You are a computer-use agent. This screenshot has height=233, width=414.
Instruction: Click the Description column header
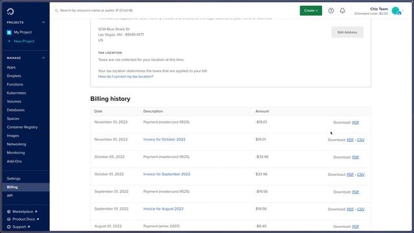coord(153,111)
